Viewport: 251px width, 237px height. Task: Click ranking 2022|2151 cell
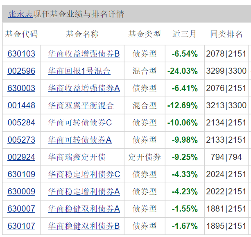(226, 191)
